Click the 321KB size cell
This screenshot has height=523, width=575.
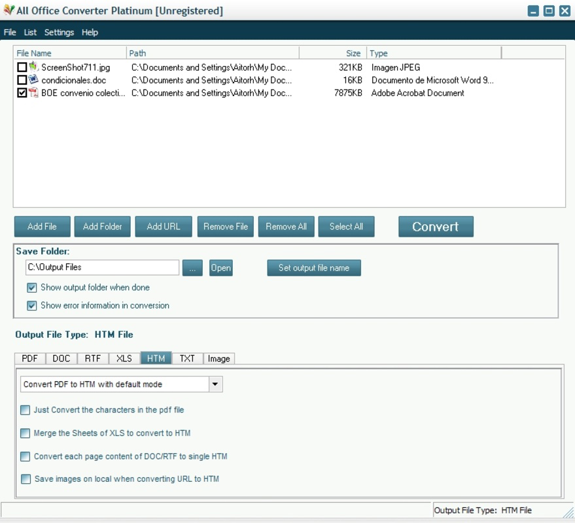click(350, 67)
